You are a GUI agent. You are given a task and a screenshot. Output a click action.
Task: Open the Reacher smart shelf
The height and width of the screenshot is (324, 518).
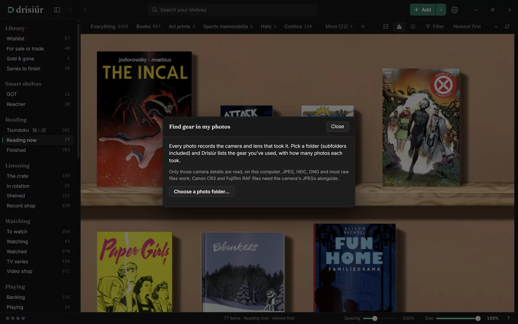pos(38,104)
